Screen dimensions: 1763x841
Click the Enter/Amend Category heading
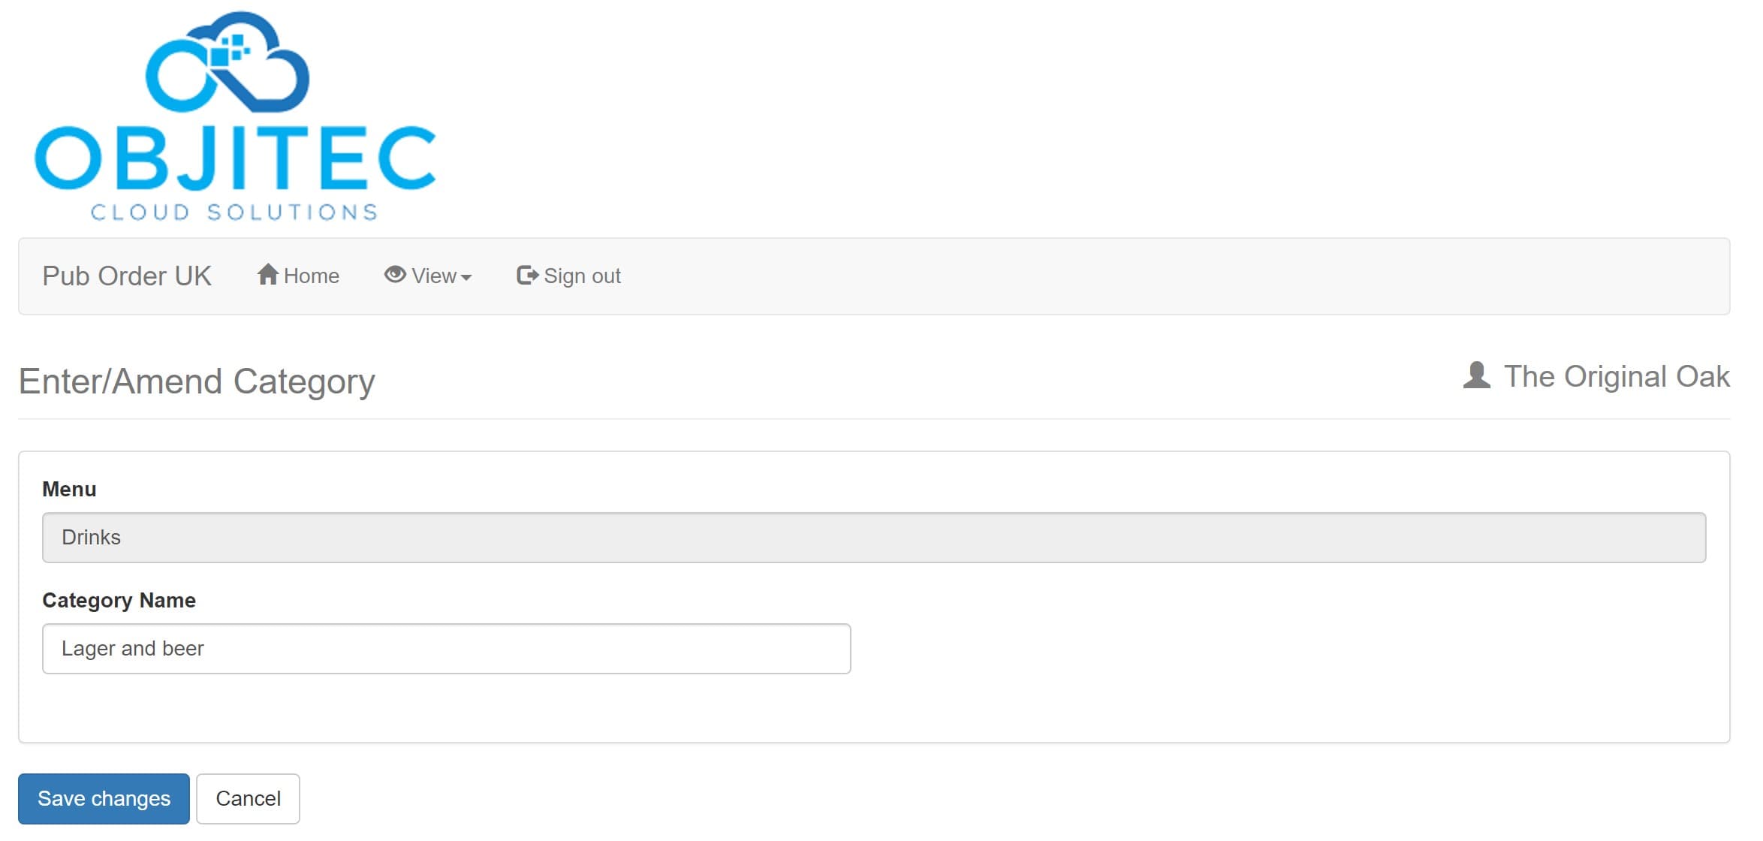[x=197, y=381]
